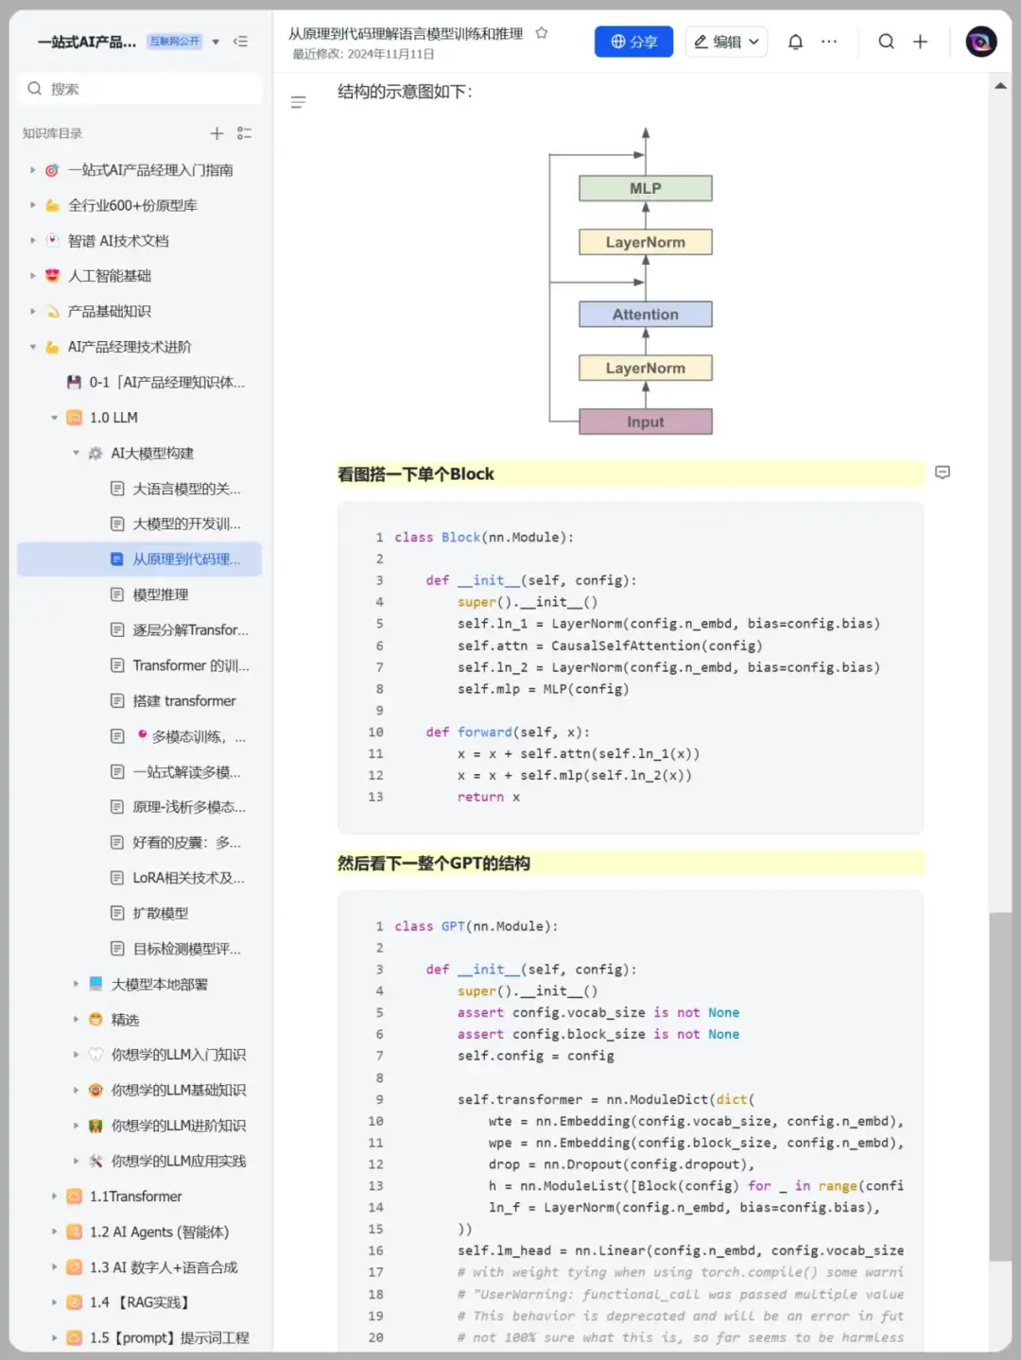Open user profile avatar
Viewport: 1021px width, 1360px height.
(x=980, y=42)
